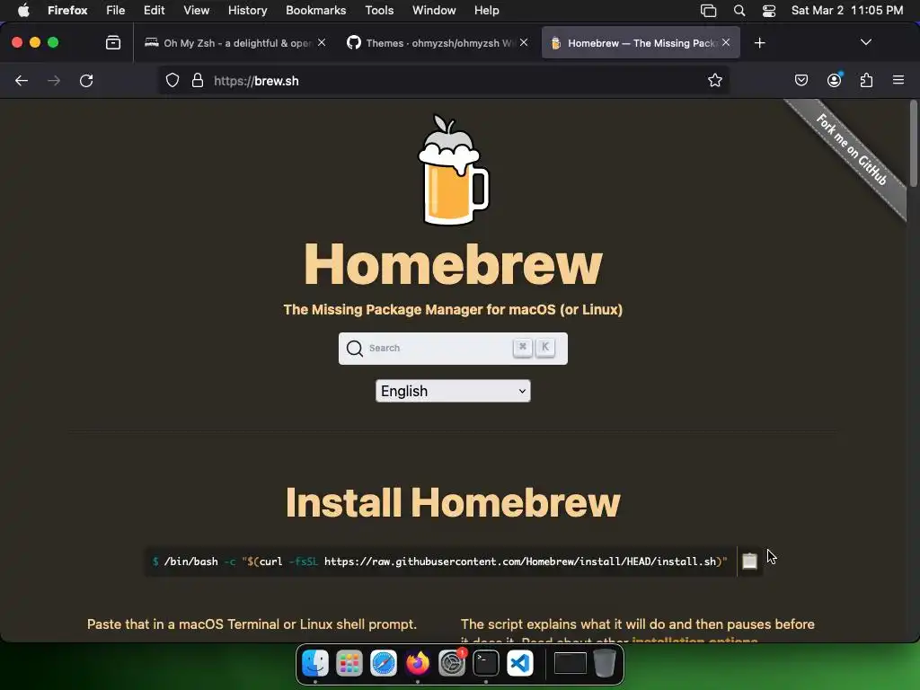
Task: Bookmark this page with the star
Action: point(714,80)
